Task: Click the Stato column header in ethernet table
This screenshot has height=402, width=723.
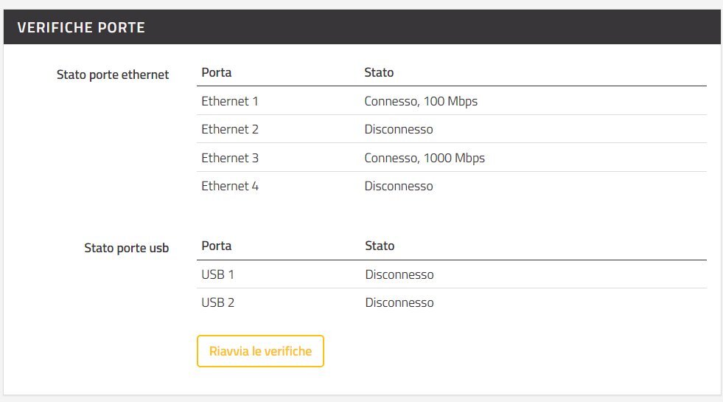Action: pos(379,72)
